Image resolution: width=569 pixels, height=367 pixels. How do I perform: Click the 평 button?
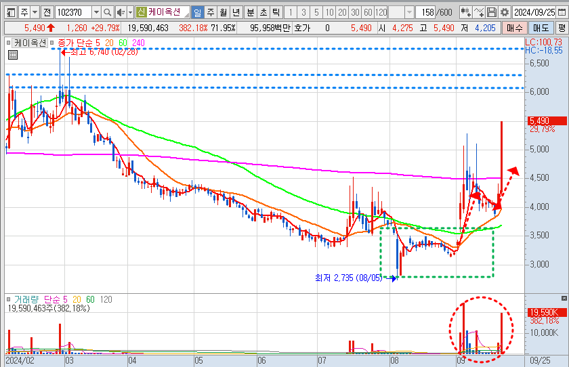[x=562, y=28]
